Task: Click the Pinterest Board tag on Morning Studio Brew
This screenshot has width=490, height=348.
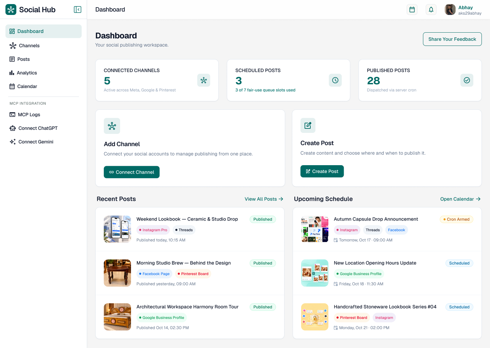Action: 193,274
